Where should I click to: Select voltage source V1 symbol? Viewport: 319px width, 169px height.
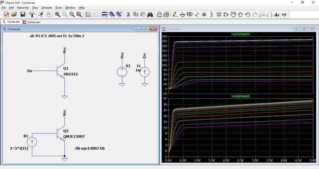(x=122, y=72)
